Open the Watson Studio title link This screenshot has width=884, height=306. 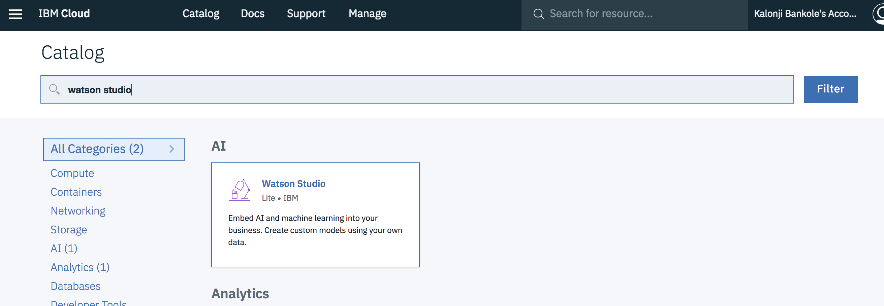pos(293,184)
